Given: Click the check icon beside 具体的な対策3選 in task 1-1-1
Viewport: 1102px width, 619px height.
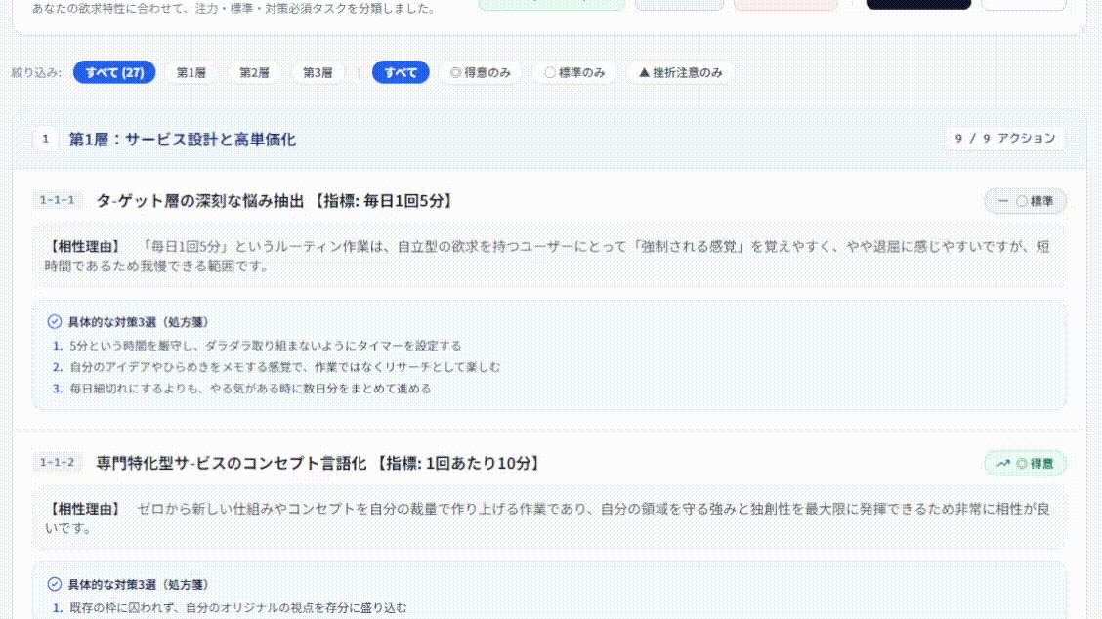Looking at the screenshot, I should (54, 322).
